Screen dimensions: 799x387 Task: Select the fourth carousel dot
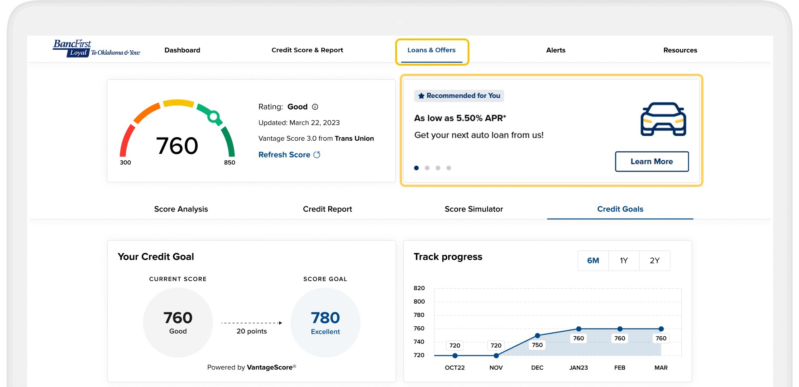click(449, 168)
